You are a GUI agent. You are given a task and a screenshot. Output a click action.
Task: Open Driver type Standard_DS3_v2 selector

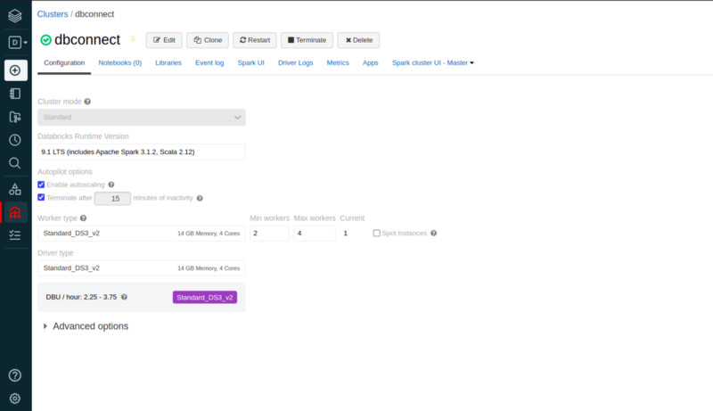(x=142, y=268)
